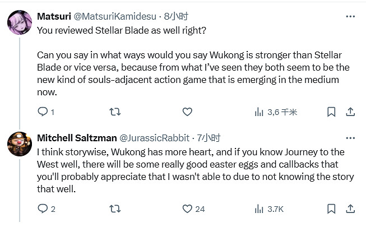View analytics on Mitchell Saltzman's reply
The image size is (366, 227).
click(x=259, y=209)
